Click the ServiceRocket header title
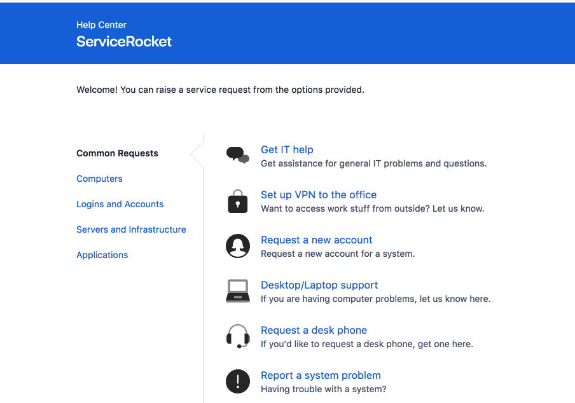 tap(124, 41)
